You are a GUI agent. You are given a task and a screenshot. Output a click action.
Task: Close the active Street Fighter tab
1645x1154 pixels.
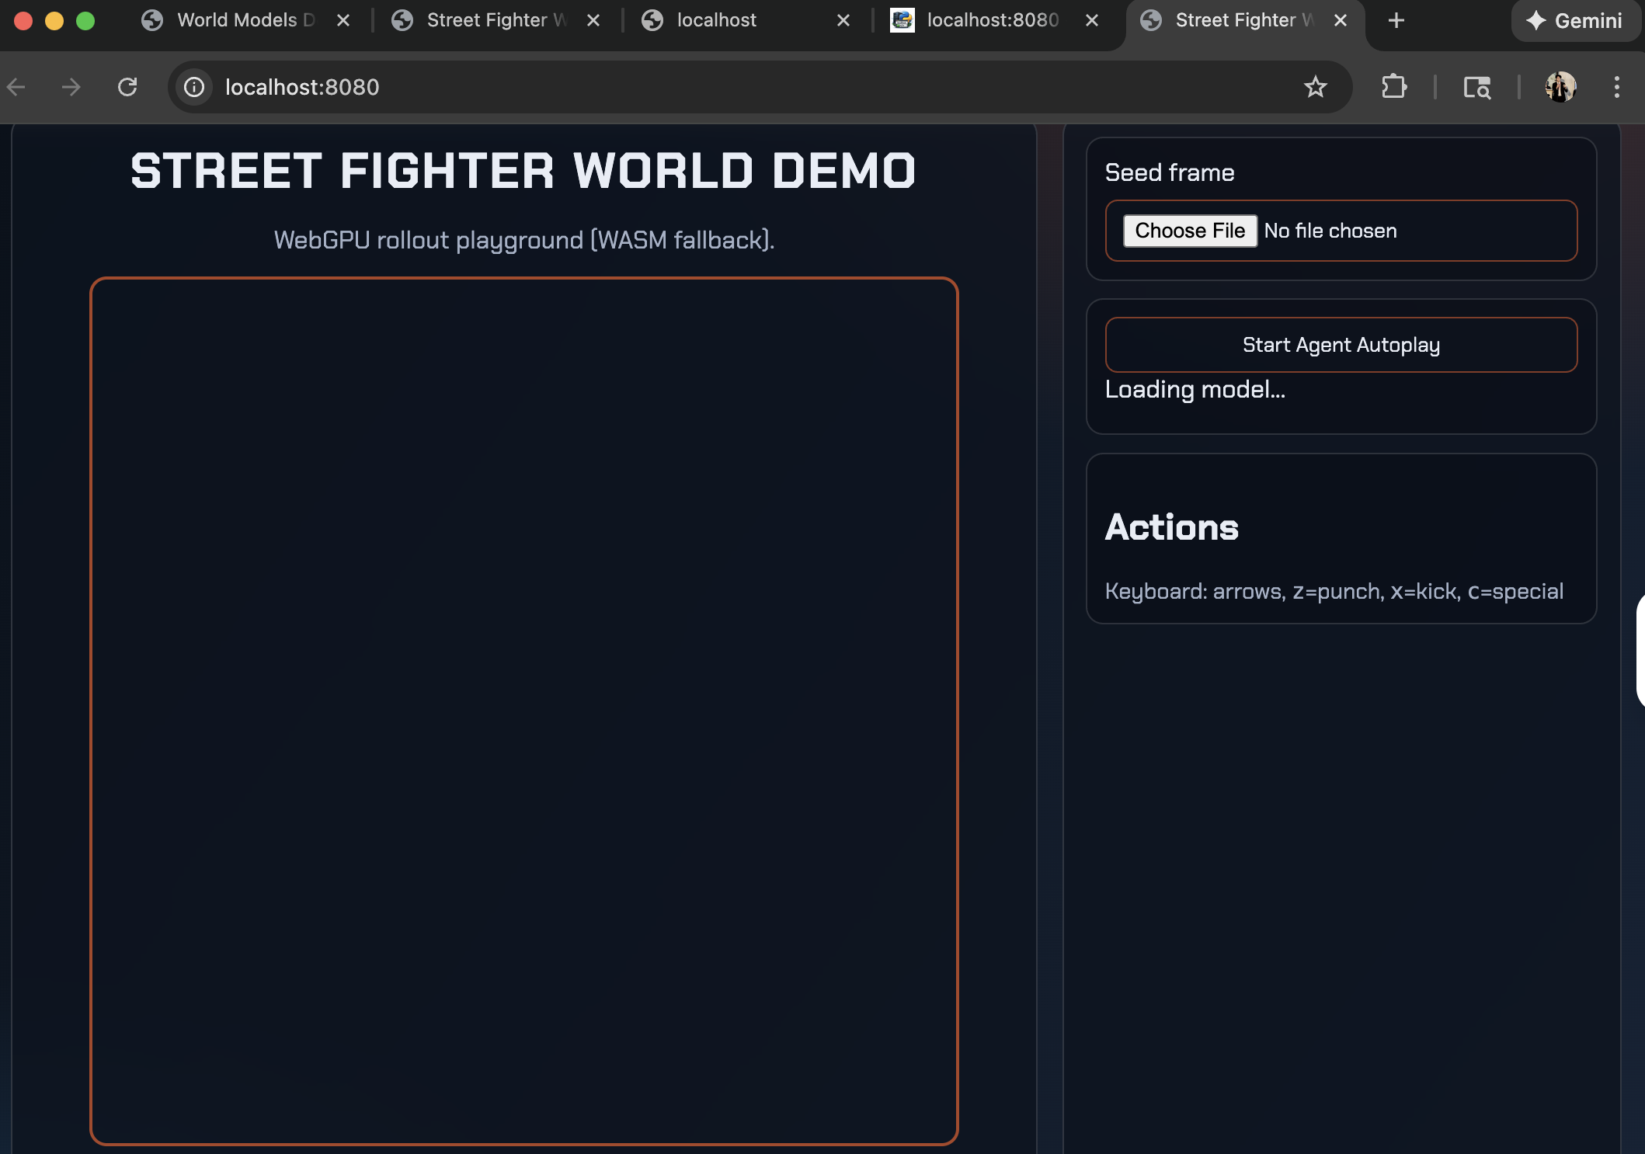pos(1341,21)
